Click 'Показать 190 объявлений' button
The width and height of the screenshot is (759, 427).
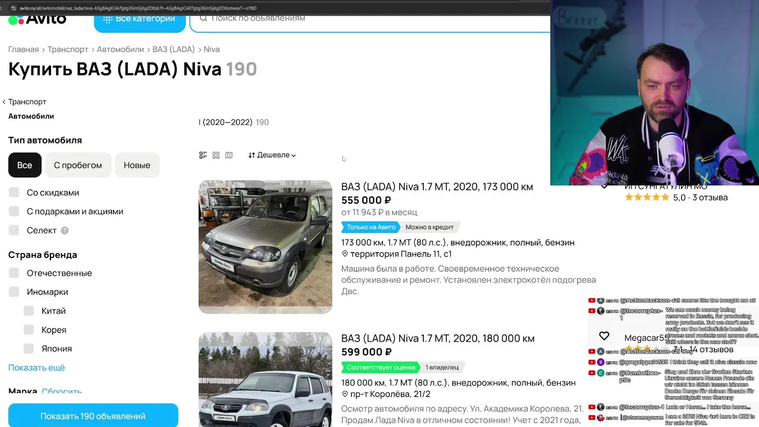[x=93, y=416]
